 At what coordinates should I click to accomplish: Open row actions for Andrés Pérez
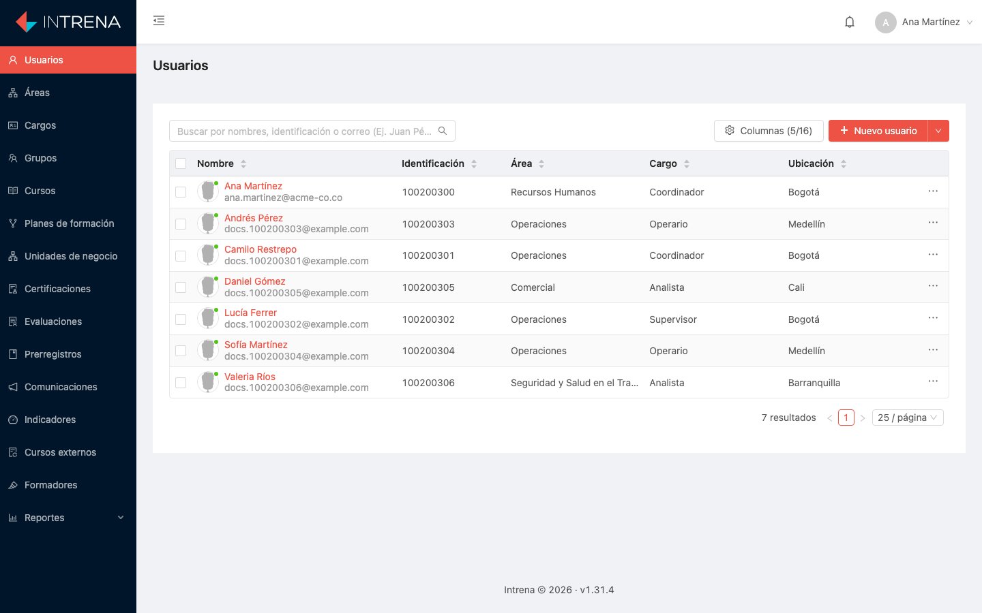tap(933, 223)
